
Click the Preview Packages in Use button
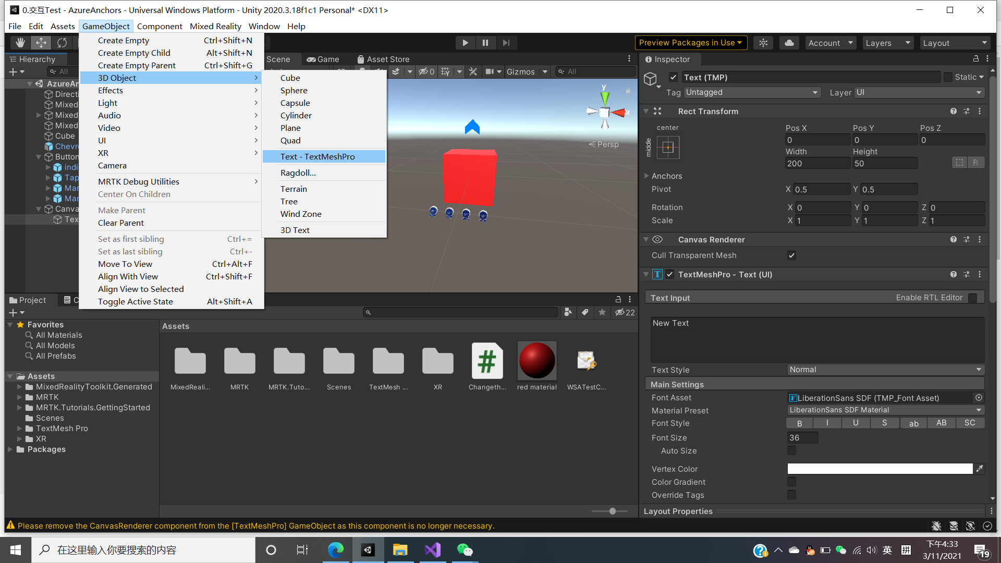[691, 42]
